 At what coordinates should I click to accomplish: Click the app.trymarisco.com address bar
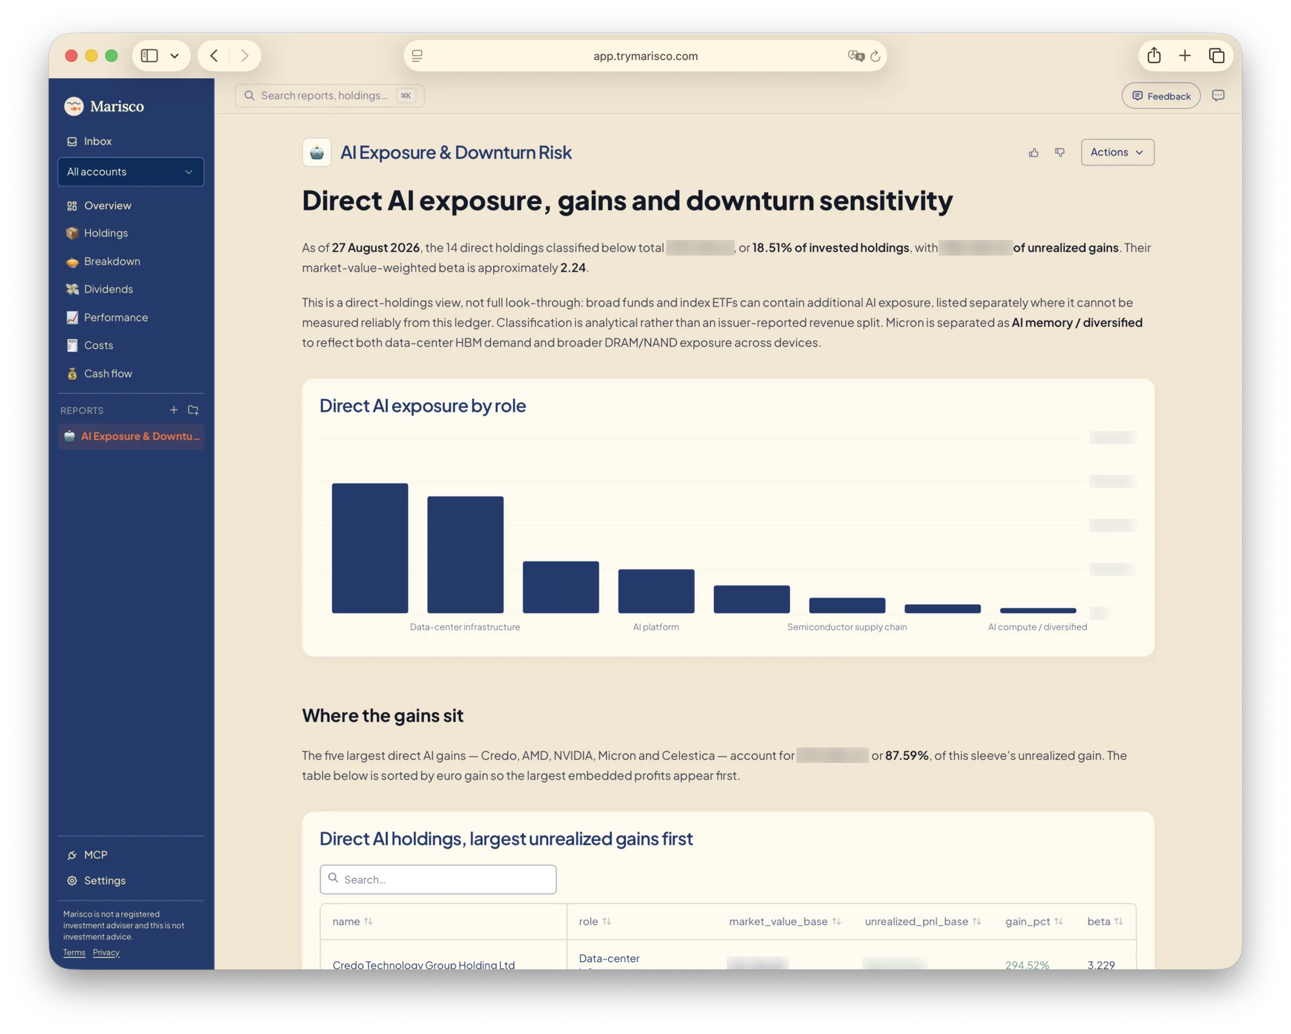pyautogui.click(x=645, y=56)
